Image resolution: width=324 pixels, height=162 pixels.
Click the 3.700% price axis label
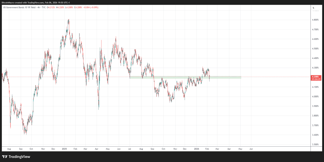click(x=316, y=125)
